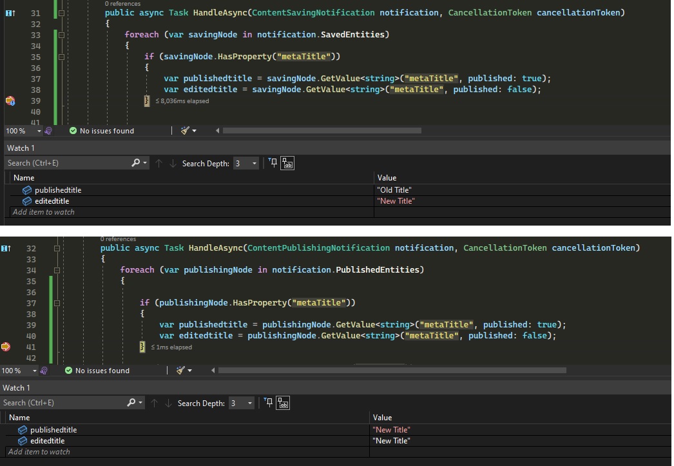Toggle the pin filter button in the Watch window below the publishing handler
The width and height of the screenshot is (674, 466).
coord(268,403)
